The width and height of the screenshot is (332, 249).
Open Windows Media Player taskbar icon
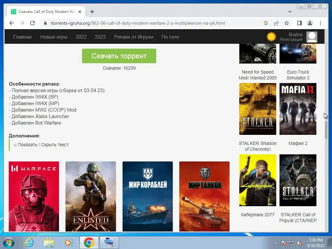[68, 243]
